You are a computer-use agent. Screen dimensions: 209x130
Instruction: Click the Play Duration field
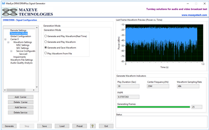point(128,86)
